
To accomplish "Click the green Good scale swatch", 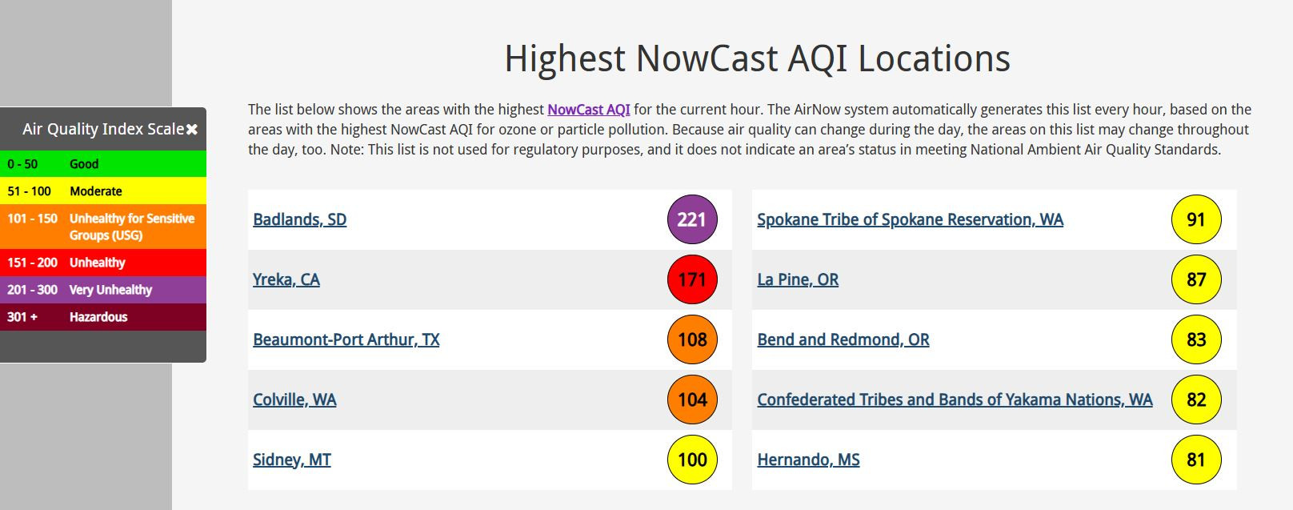I will pyautogui.click(x=103, y=164).
